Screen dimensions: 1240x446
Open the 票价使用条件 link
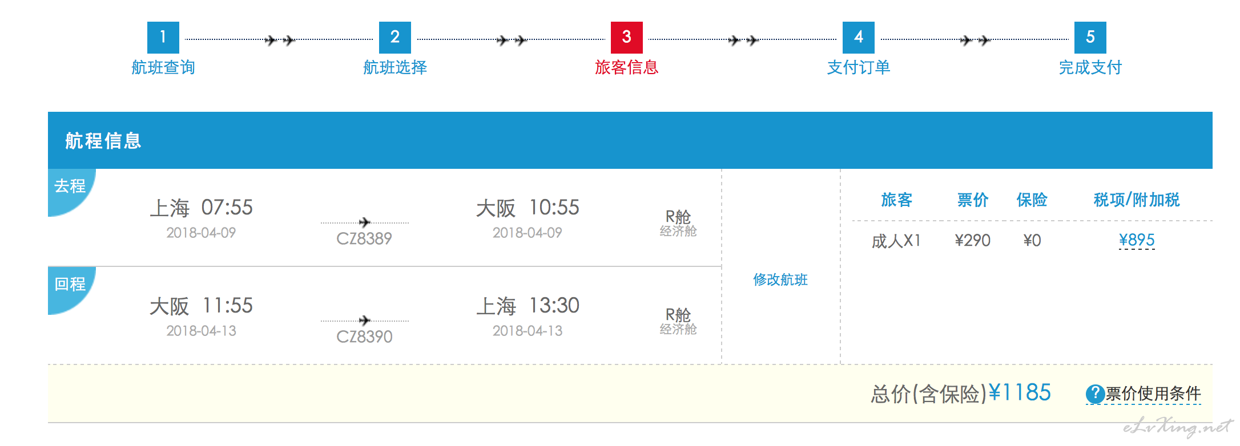pos(1153,394)
